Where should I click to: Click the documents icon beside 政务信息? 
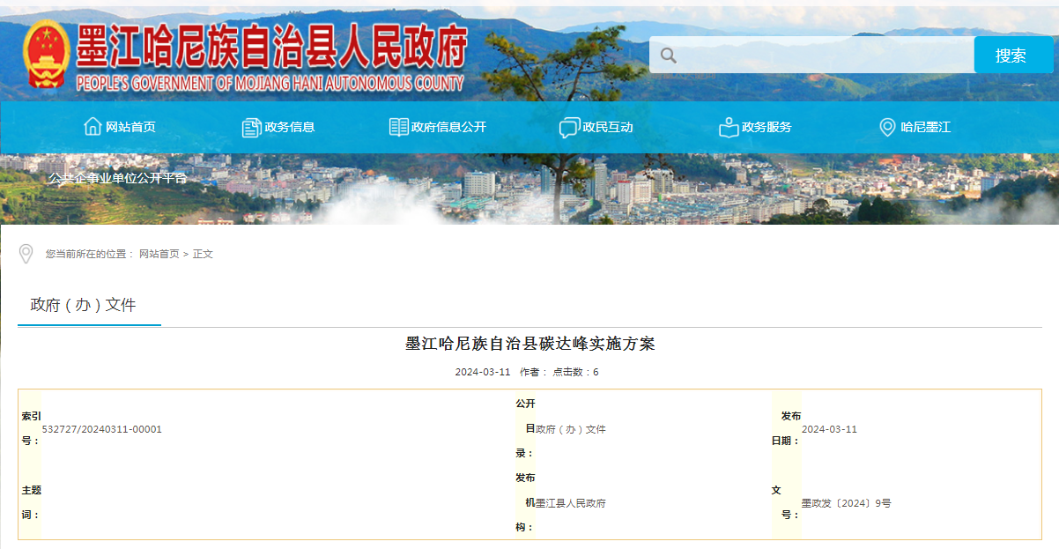click(252, 127)
